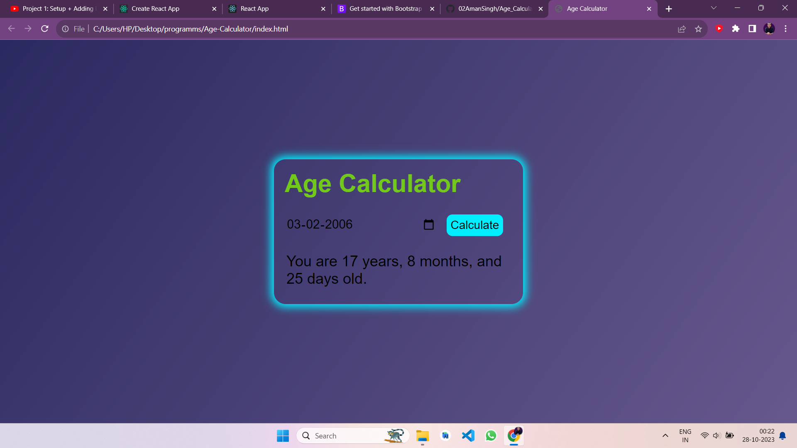The image size is (797, 448).
Task: Bookmark the page via the star icon
Action: pos(699,29)
